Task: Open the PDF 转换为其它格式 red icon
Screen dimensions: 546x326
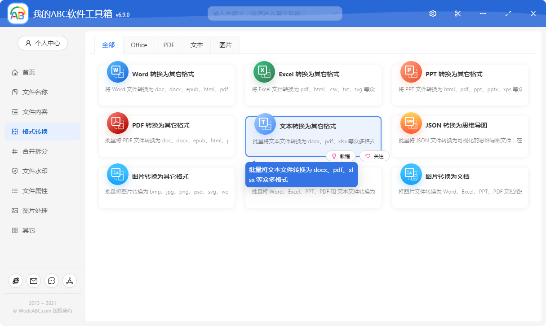Action: (x=117, y=123)
